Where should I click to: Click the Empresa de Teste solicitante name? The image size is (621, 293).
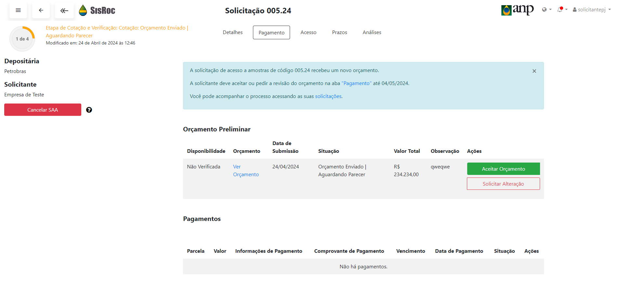coord(24,95)
